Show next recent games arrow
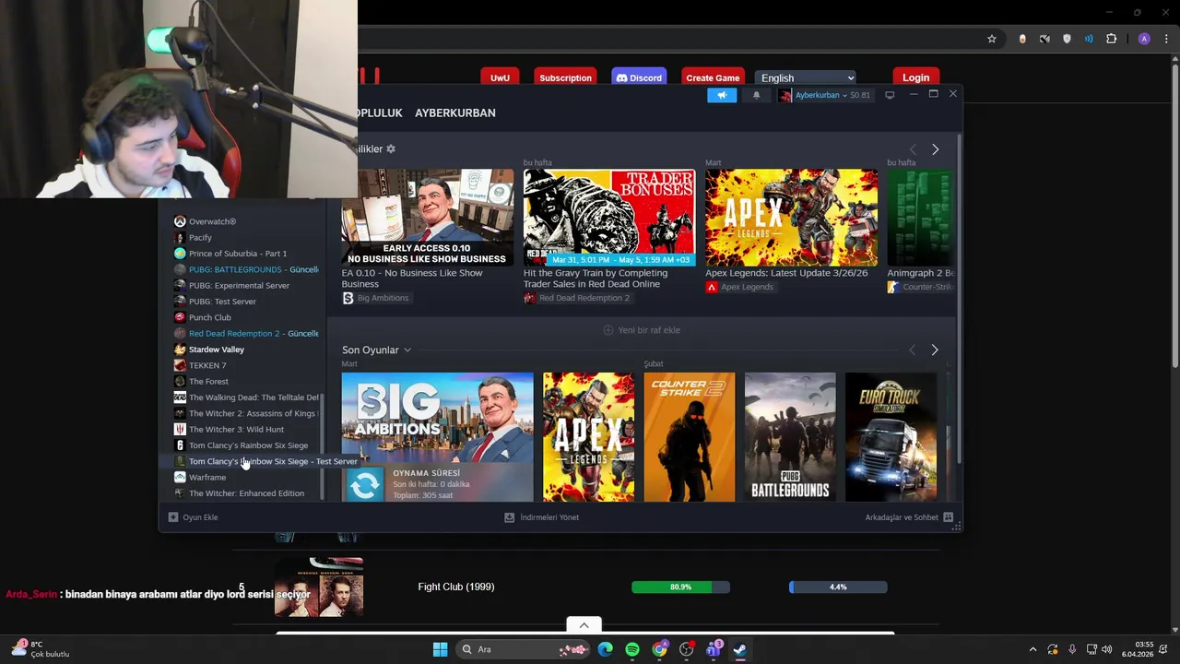 pos(935,350)
